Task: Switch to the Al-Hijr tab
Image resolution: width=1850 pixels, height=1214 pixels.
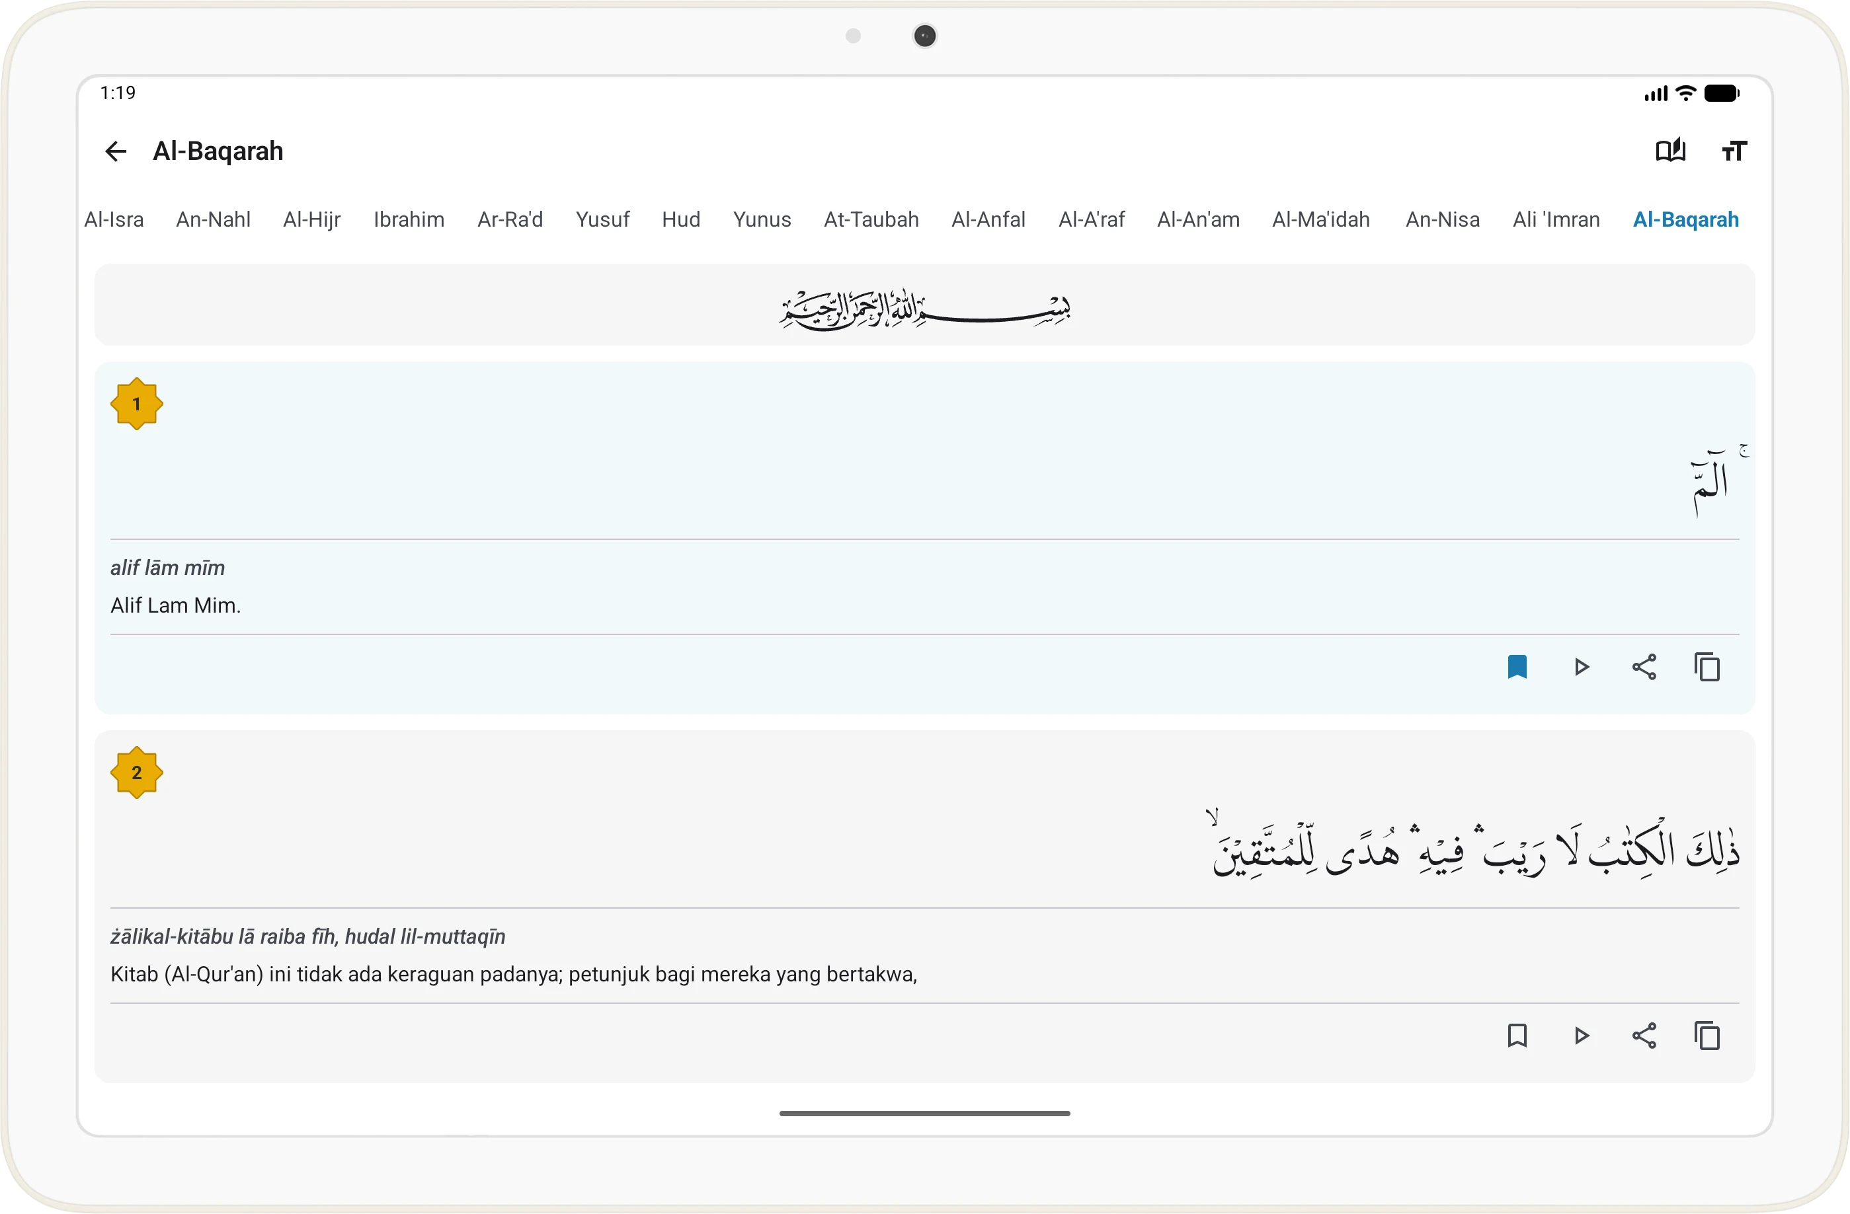Action: tap(311, 220)
